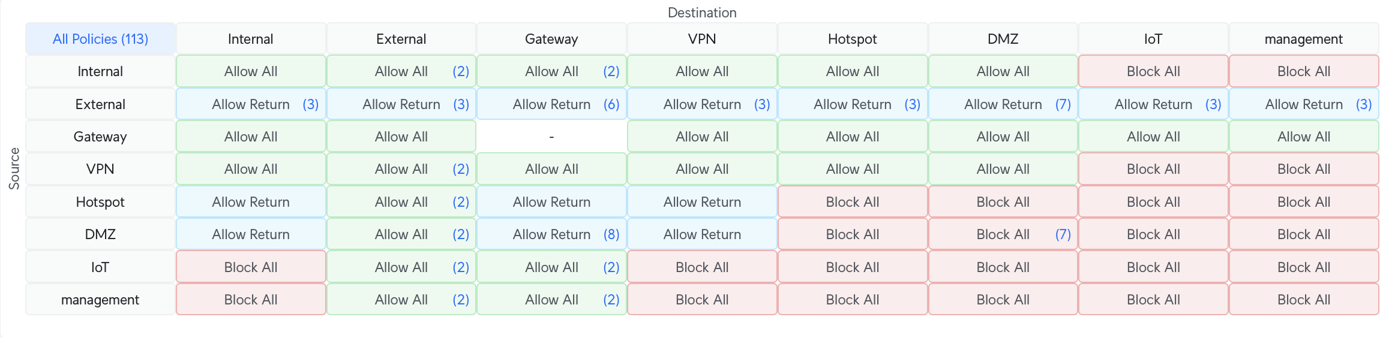Open management to management Block All cell
Screen dimensions: 1398x338
(x=1303, y=300)
